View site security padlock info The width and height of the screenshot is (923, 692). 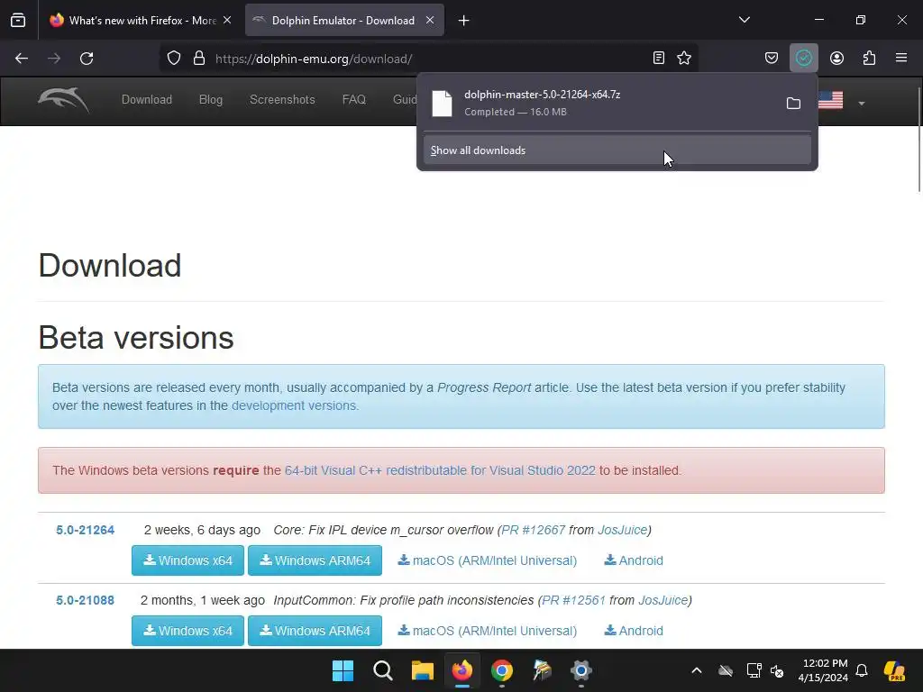tap(199, 59)
